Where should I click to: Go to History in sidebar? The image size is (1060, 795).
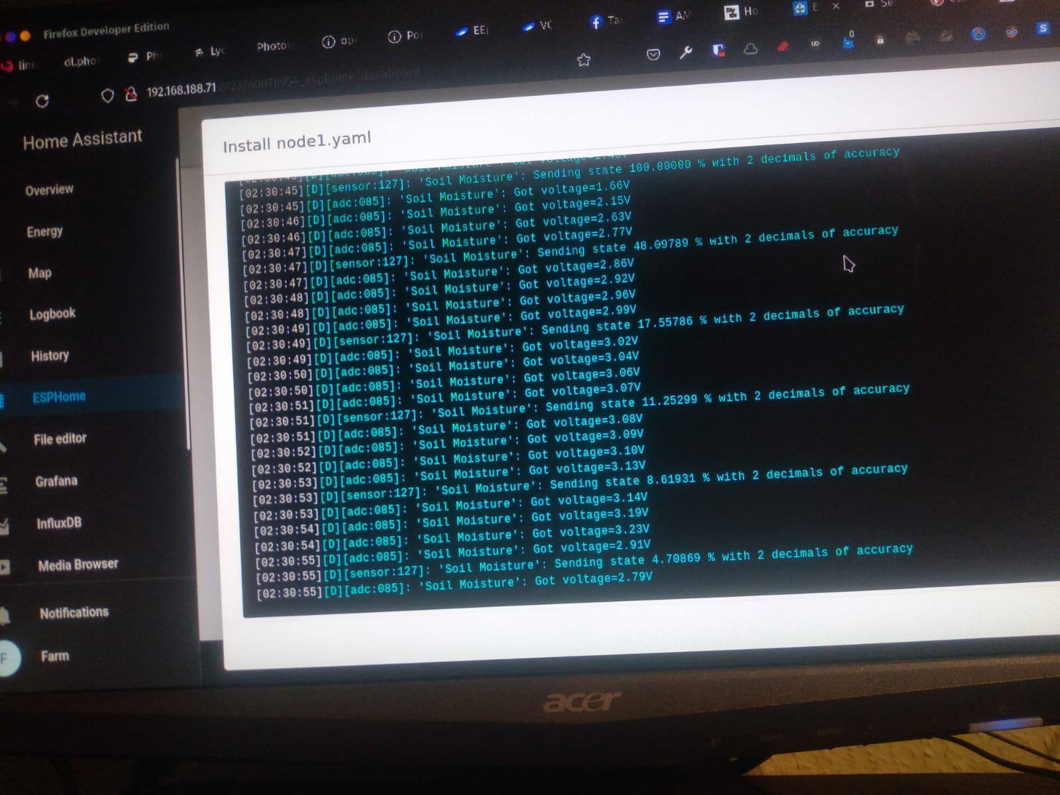coord(50,356)
